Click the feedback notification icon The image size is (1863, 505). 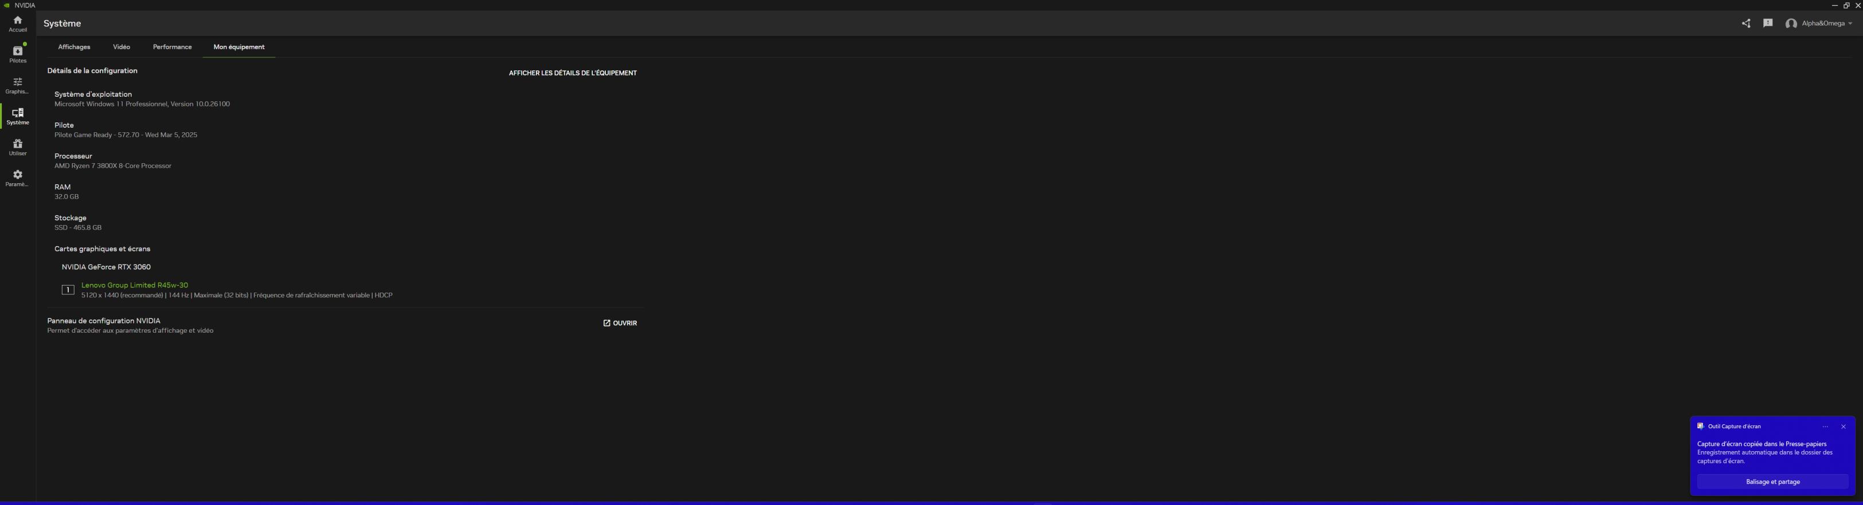coord(1767,23)
